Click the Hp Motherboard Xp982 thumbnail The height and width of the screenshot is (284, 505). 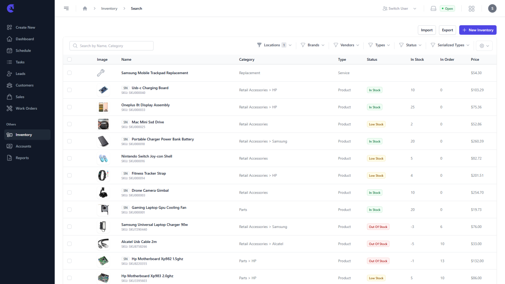point(103,261)
